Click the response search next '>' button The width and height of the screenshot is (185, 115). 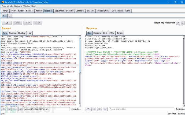tap(105, 109)
